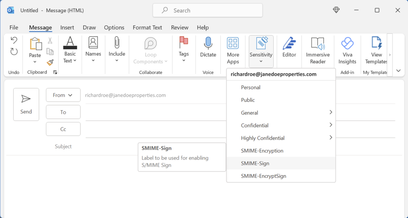Send the email message
The image size is (408, 218).
[x=26, y=104]
